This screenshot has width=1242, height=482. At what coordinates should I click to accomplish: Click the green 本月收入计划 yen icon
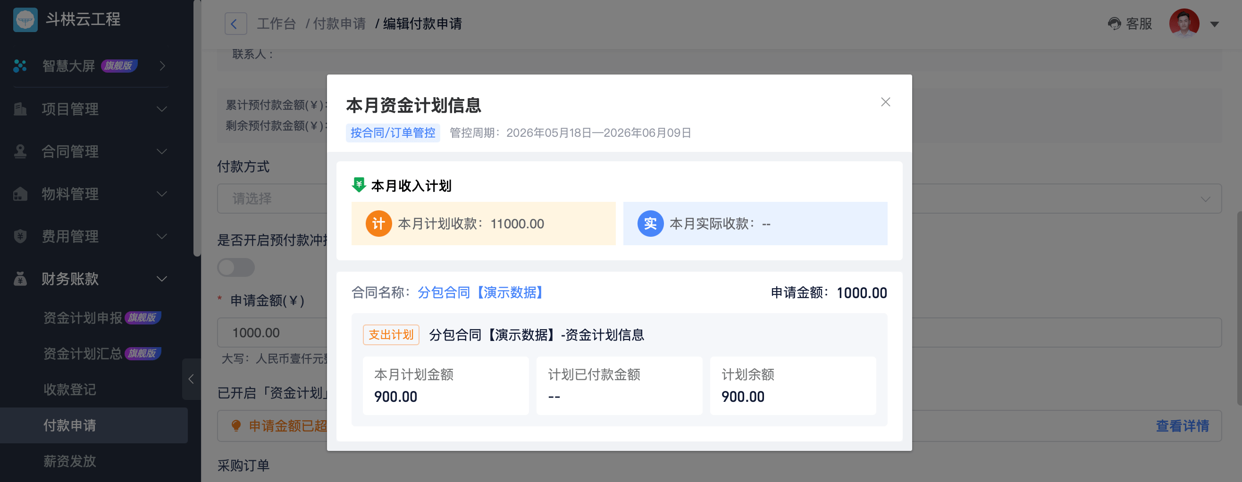[x=359, y=185]
